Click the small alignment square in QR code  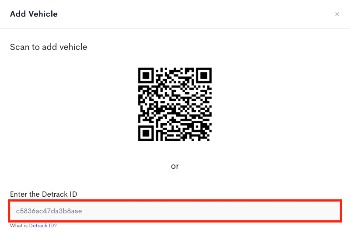[197, 126]
